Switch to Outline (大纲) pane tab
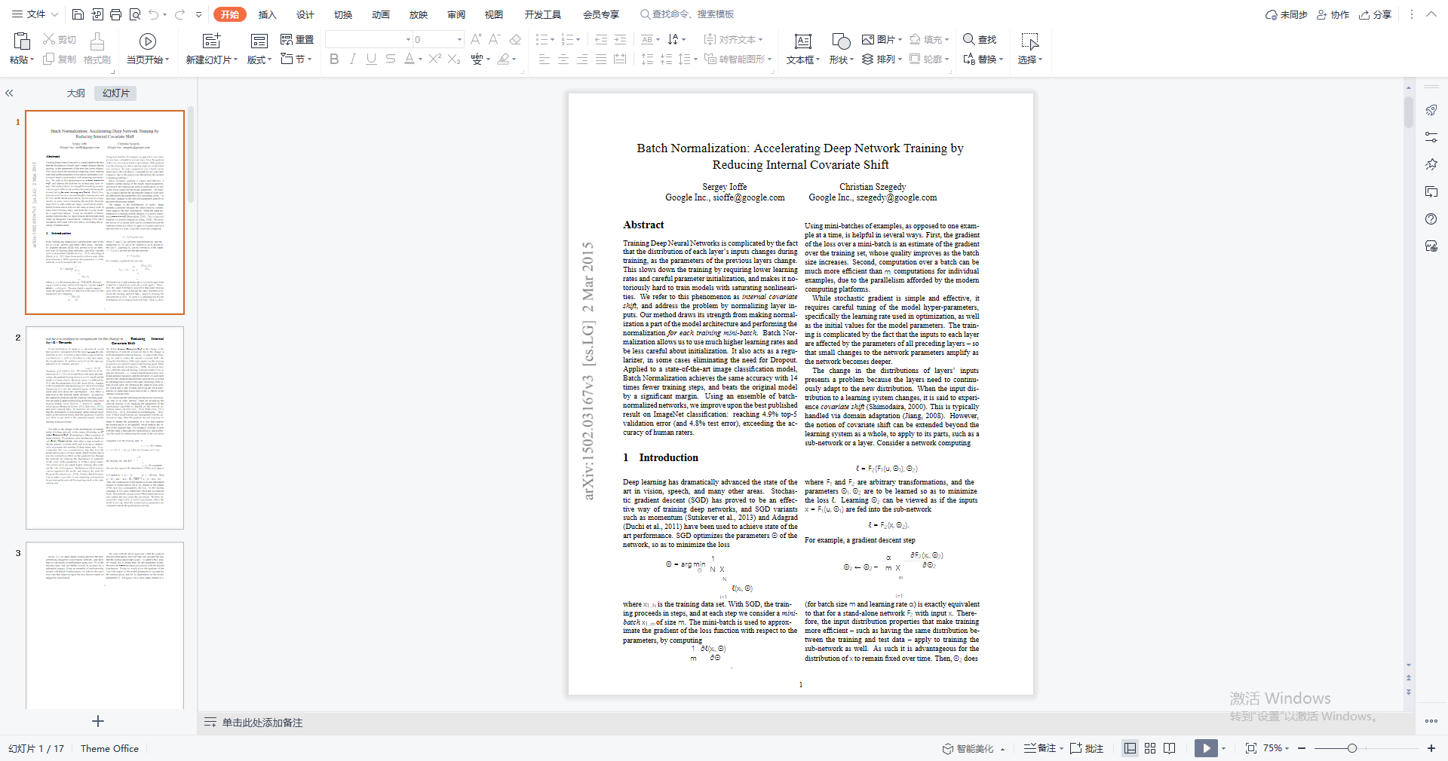The image size is (1448, 761). 76,93
